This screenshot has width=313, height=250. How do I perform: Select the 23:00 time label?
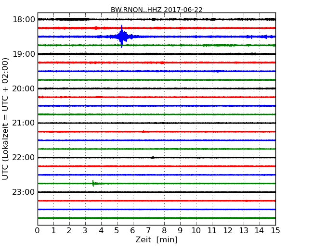tap(24, 192)
